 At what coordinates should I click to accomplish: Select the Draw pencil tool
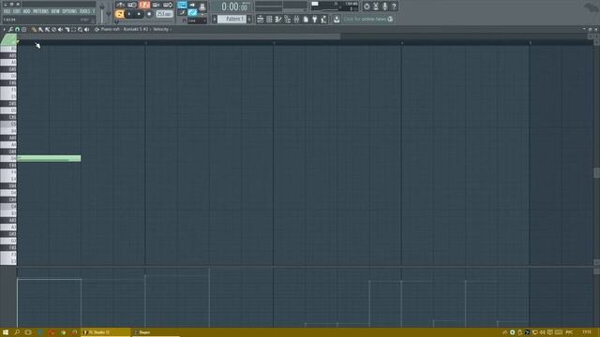[x=34, y=29]
